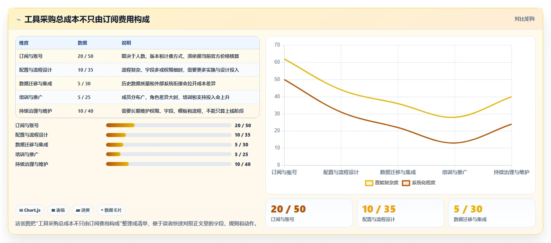Click the chart x-axis label 数据迁移与集成

coord(398,172)
